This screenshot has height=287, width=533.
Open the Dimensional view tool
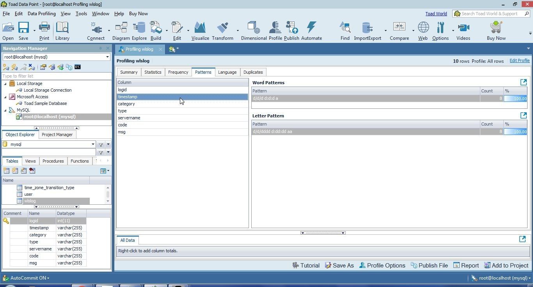pos(254,31)
